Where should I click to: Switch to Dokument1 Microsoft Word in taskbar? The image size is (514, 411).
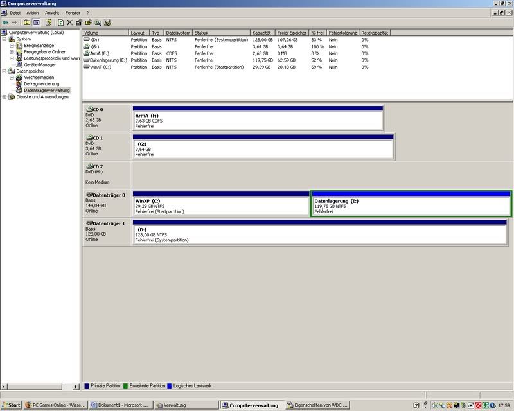(x=121, y=405)
